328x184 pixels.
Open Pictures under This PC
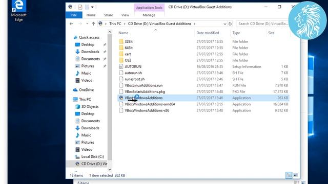point(88,142)
